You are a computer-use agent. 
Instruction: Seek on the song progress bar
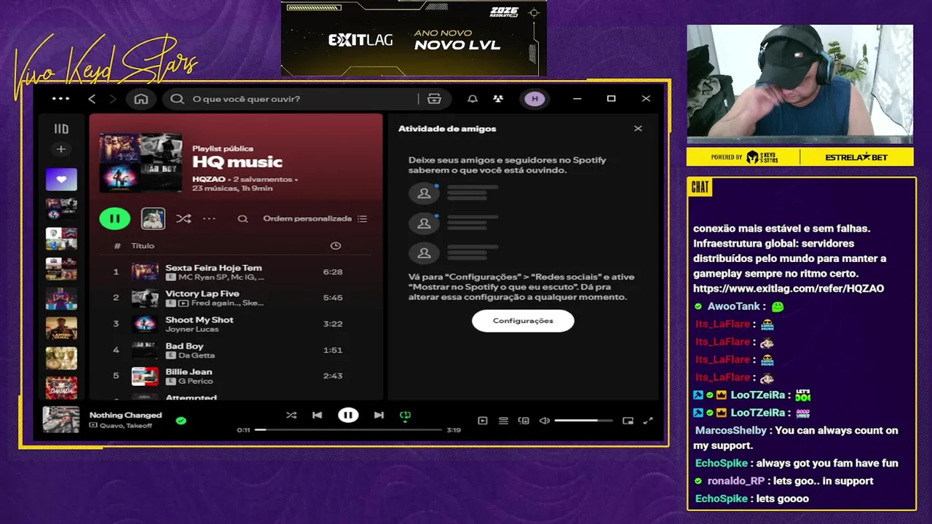[x=349, y=430]
